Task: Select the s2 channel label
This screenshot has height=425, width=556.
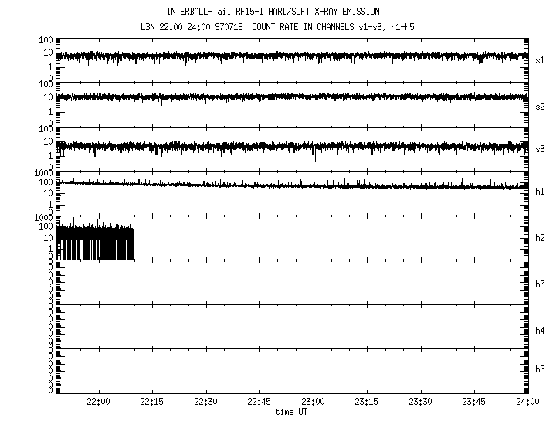Action: [x=541, y=106]
